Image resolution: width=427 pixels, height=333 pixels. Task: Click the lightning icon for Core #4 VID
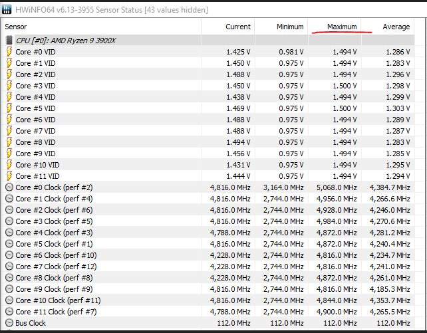9,97
